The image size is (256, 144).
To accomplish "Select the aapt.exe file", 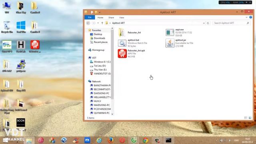I will [179, 32].
